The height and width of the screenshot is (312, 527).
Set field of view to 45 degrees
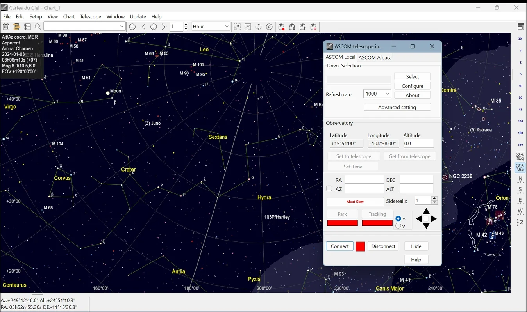tap(520, 109)
